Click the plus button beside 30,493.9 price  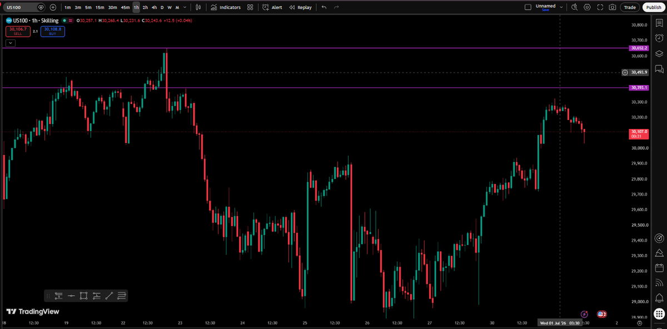pos(625,72)
